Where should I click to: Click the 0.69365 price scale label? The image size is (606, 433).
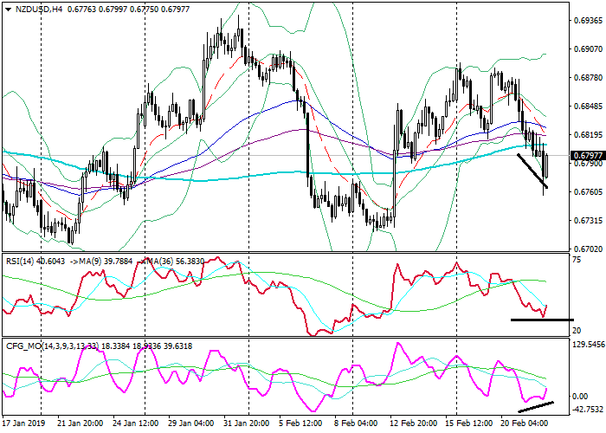(587, 23)
